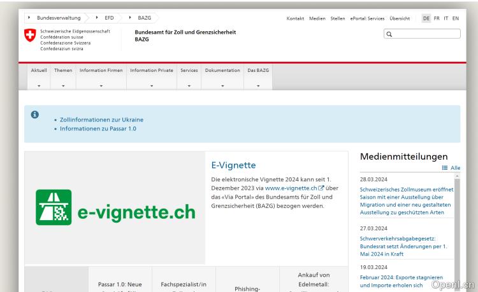The width and height of the screenshot is (478, 292).
Task: Click the list icon beside Alle
Action: (445, 168)
